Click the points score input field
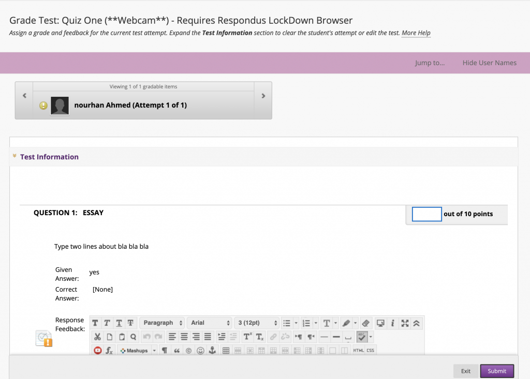The width and height of the screenshot is (530, 379). click(x=426, y=214)
